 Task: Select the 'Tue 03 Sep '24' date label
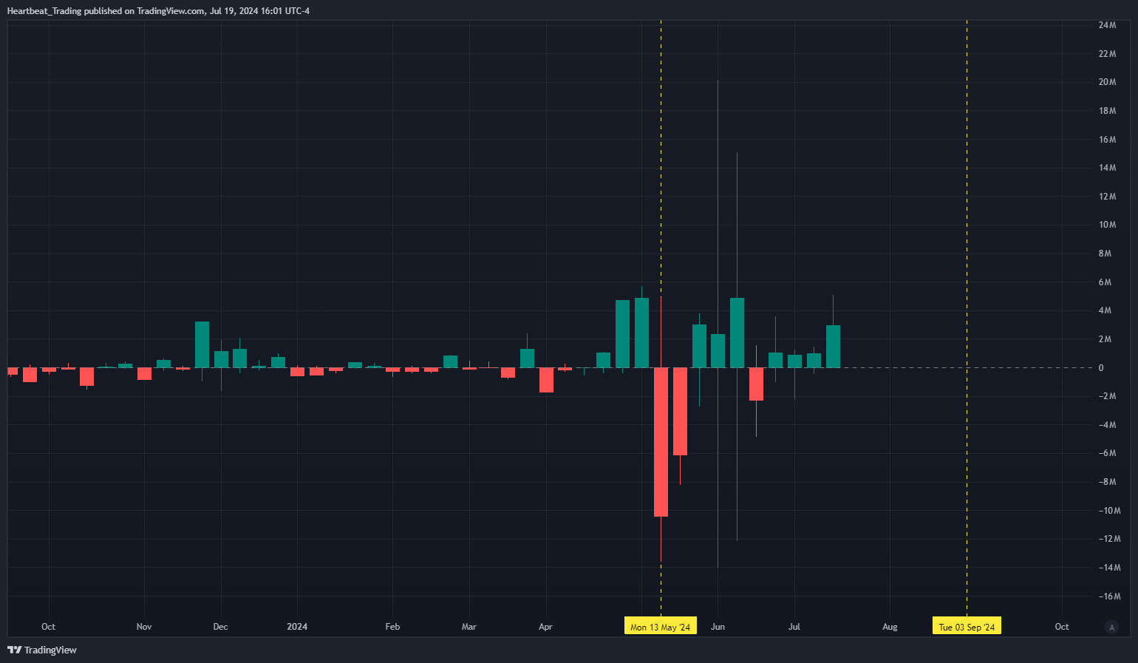coord(967,627)
